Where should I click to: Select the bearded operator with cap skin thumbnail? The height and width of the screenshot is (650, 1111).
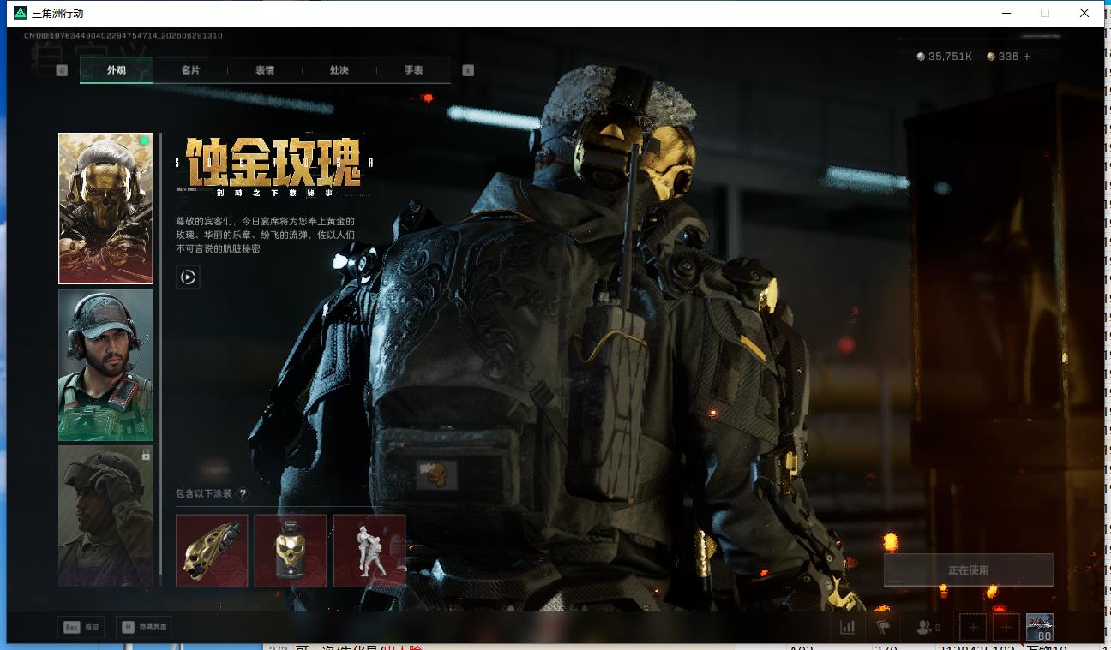[105, 365]
